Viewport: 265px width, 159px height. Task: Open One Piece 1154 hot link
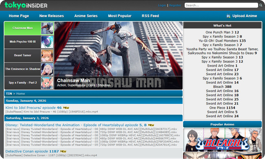[x=222, y=107]
